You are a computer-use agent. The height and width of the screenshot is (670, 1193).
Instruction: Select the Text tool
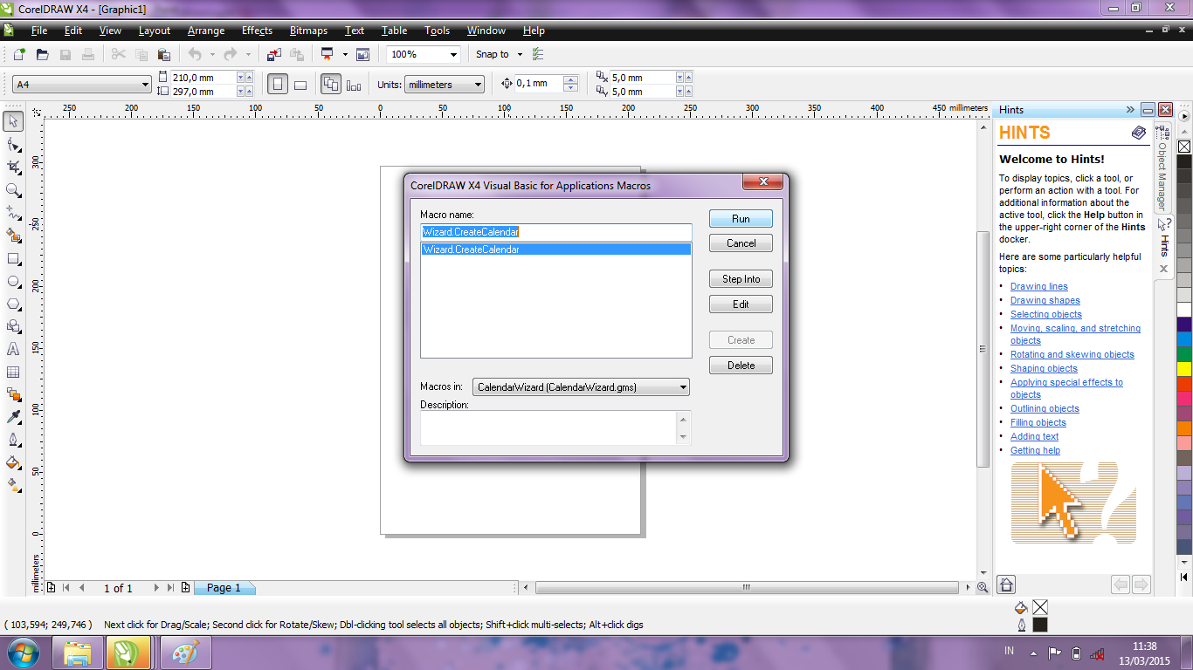click(12, 349)
